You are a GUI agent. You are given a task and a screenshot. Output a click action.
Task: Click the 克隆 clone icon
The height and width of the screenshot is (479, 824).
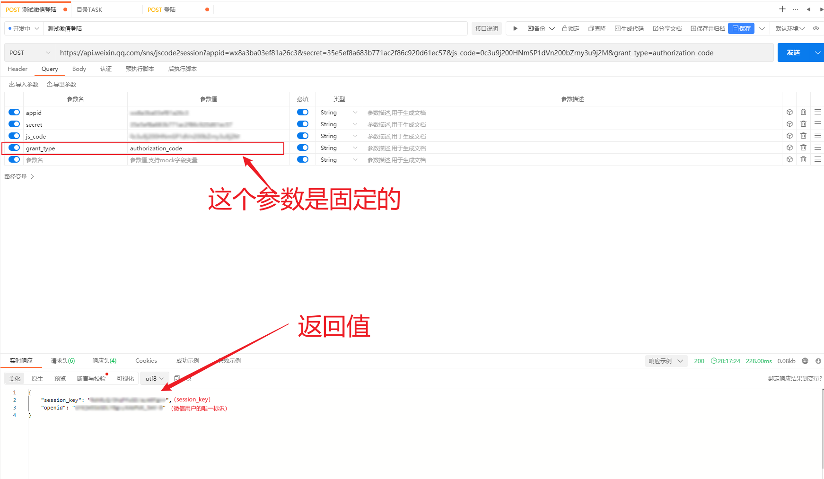pos(597,28)
